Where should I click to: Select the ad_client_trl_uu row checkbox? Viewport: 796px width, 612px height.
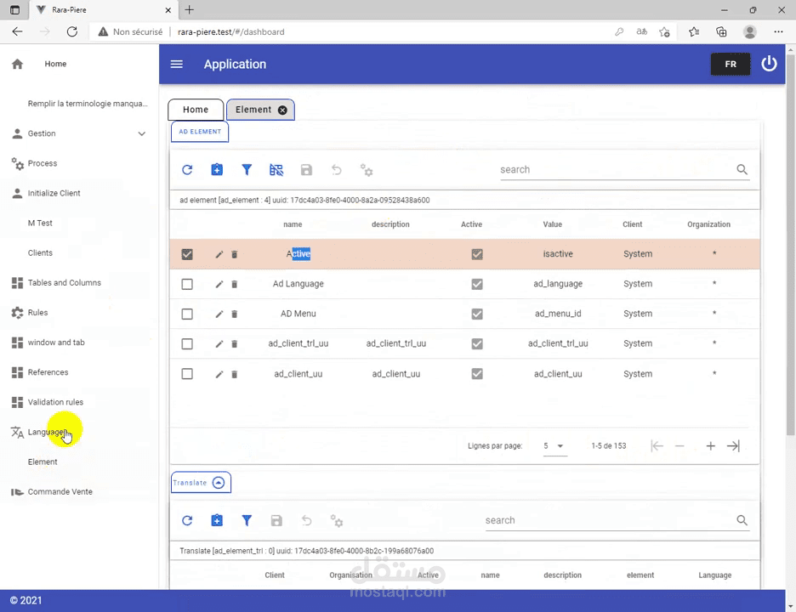click(x=187, y=344)
